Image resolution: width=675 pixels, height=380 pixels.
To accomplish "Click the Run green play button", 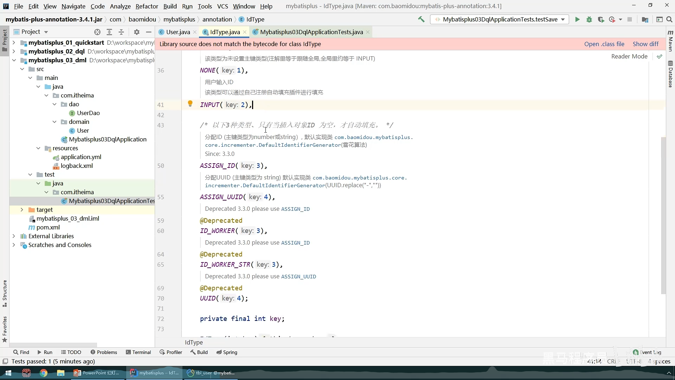I will tap(577, 20).
